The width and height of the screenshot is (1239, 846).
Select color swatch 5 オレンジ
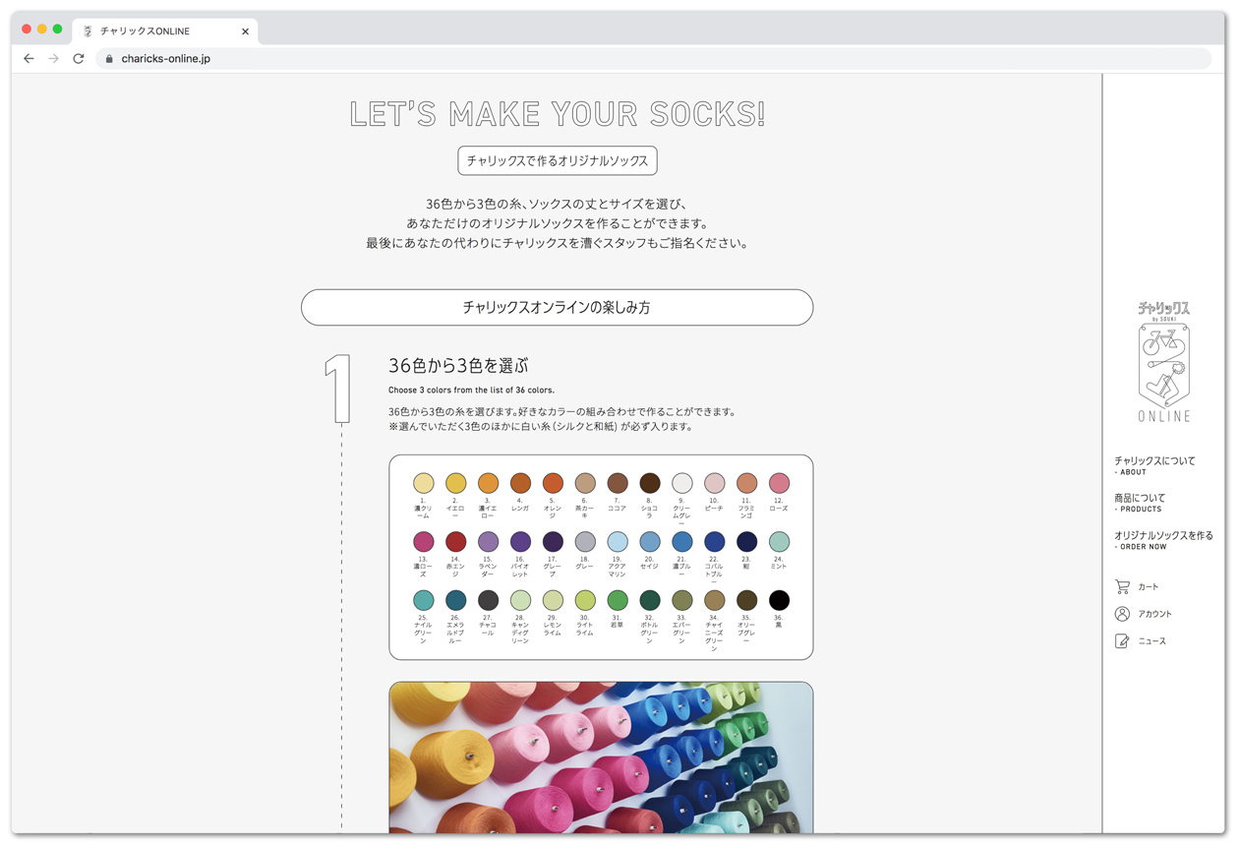click(x=553, y=483)
